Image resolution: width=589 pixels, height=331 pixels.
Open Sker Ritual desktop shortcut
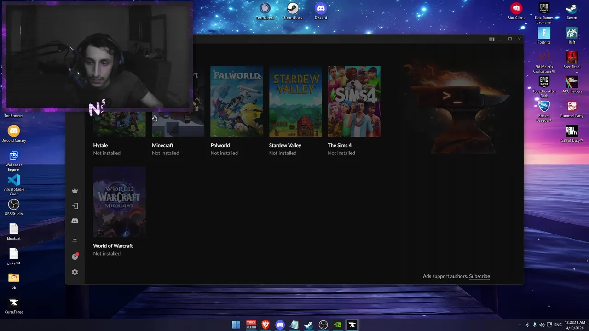coord(572,60)
